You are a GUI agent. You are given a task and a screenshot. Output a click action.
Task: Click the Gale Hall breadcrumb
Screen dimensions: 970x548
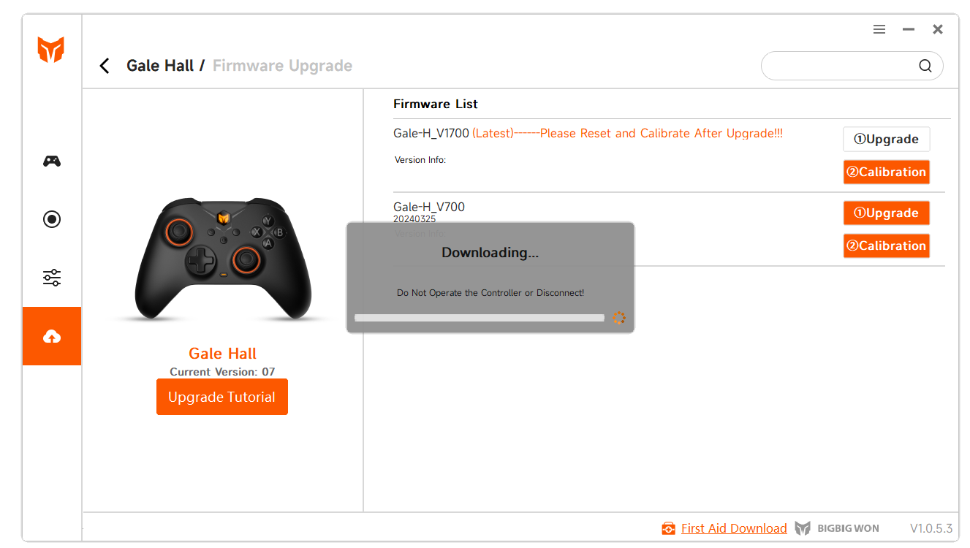tap(160, 66)
